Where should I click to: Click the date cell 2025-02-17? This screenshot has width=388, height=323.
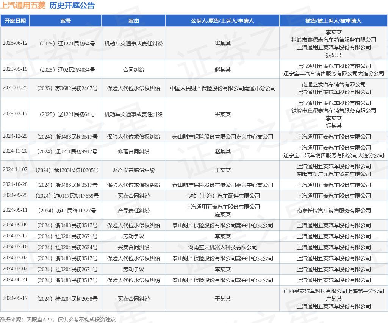coord(15,114)
